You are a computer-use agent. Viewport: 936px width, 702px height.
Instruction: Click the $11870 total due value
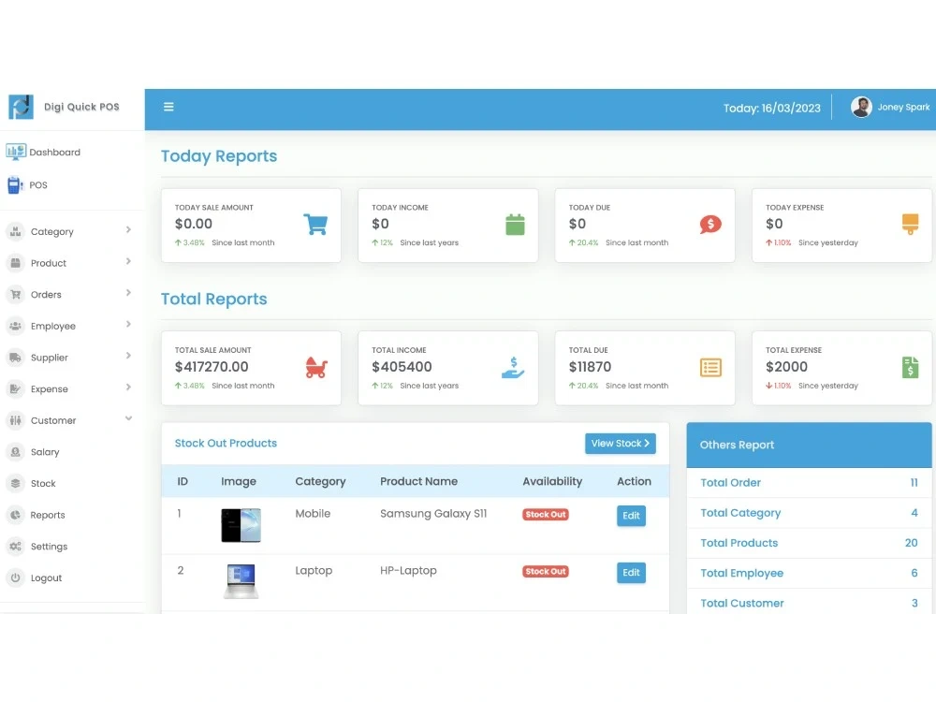tap(590, 367)
